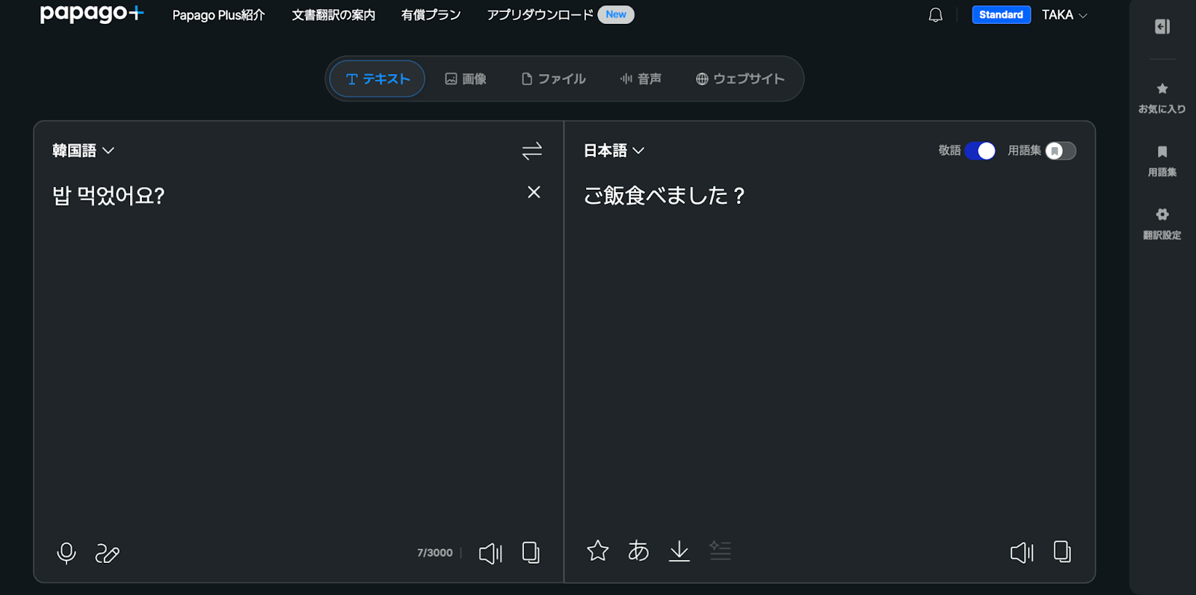The height and width of the screenshot is (595, 1196).
Task: Copy the Korean source text
Action: pyautogui.click(x=531, y=552)
